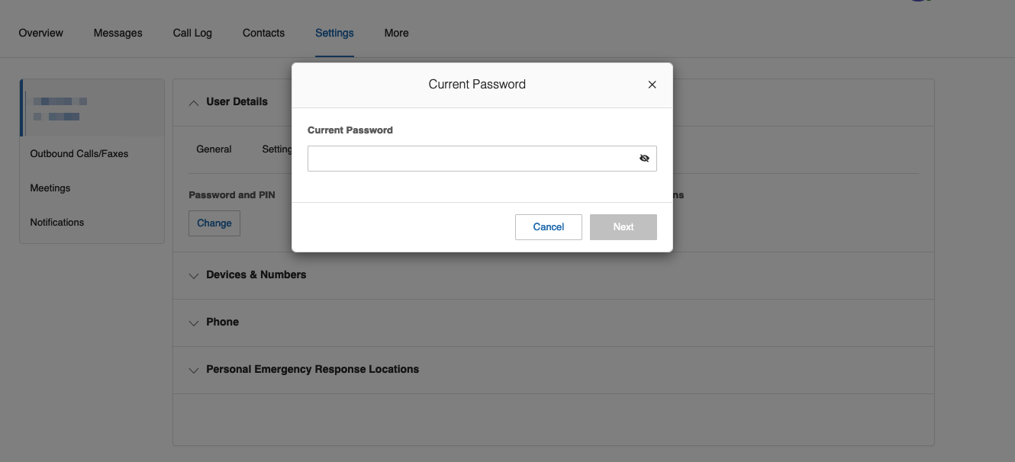Click the Change password button
Image resolution: width=1015 pixels, height=462 pixels.
[x=214, y=223]
